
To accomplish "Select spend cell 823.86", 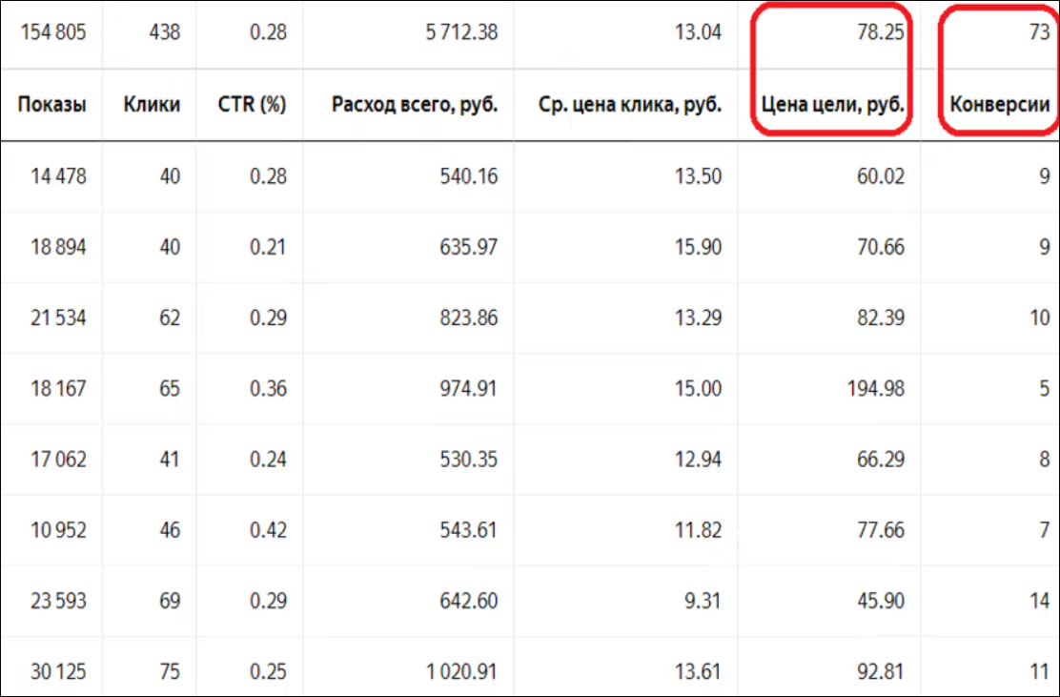I will coord(468,318).
